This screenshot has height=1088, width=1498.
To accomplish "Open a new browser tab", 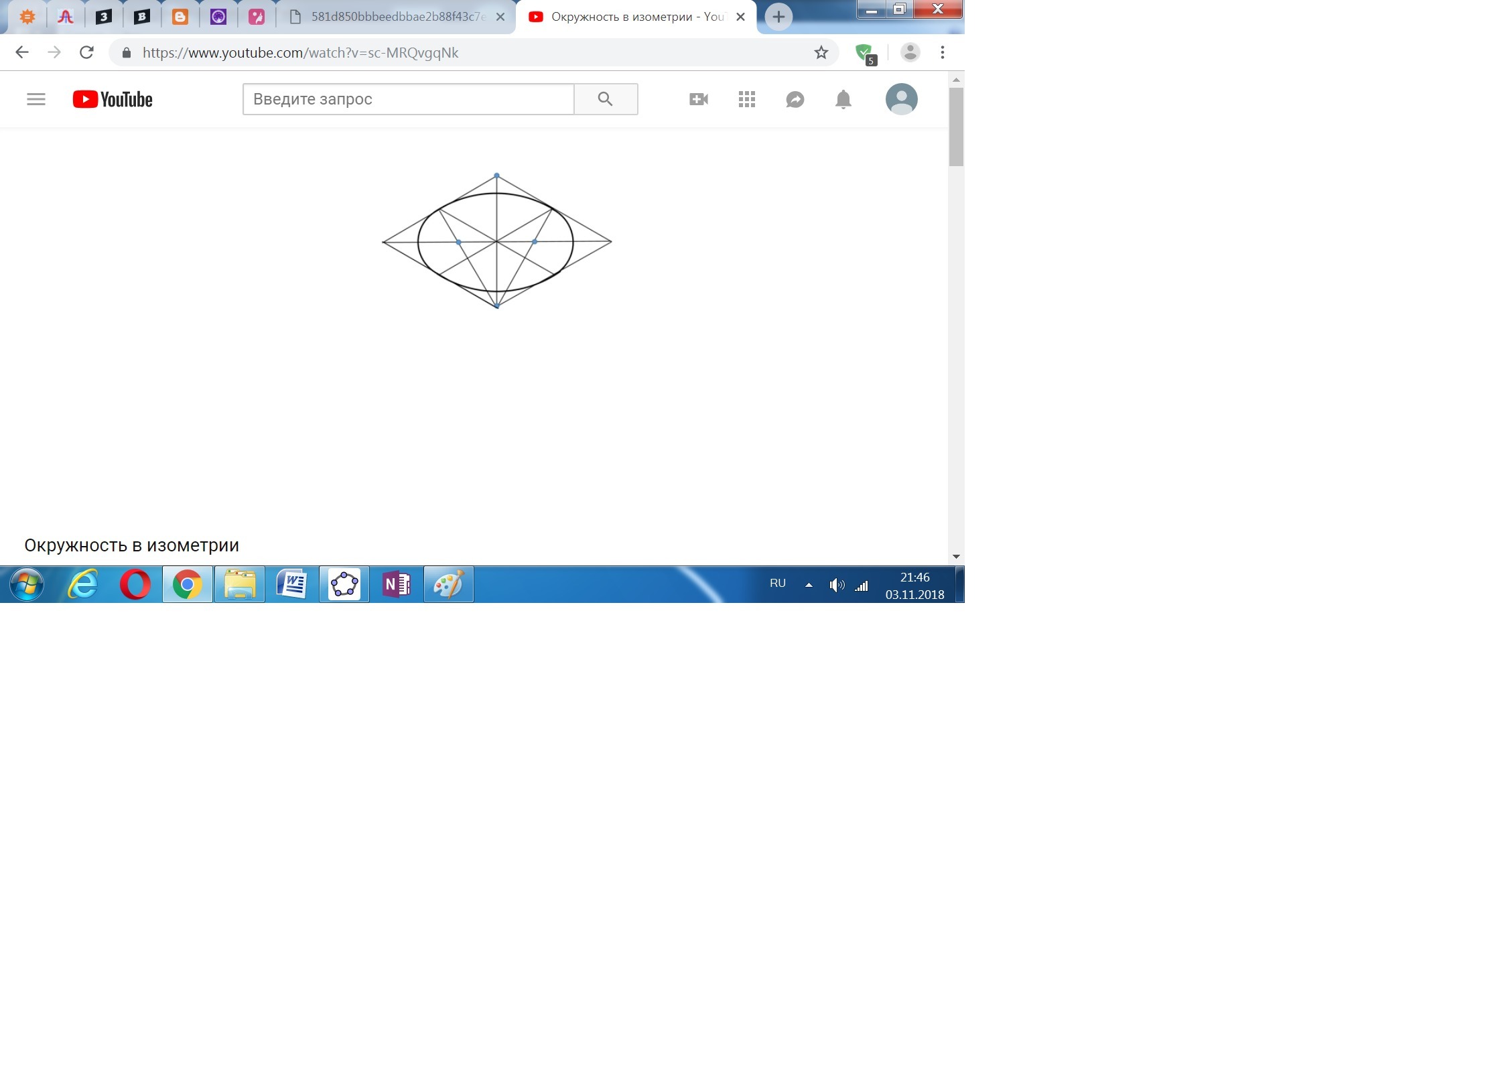I will 778,17.
